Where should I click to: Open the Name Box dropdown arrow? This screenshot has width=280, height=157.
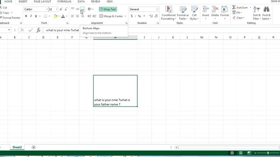9,30
